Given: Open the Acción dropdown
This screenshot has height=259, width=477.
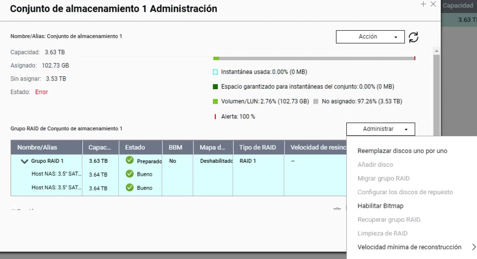Looking at the screenshot, I should (x=370, y=37).
